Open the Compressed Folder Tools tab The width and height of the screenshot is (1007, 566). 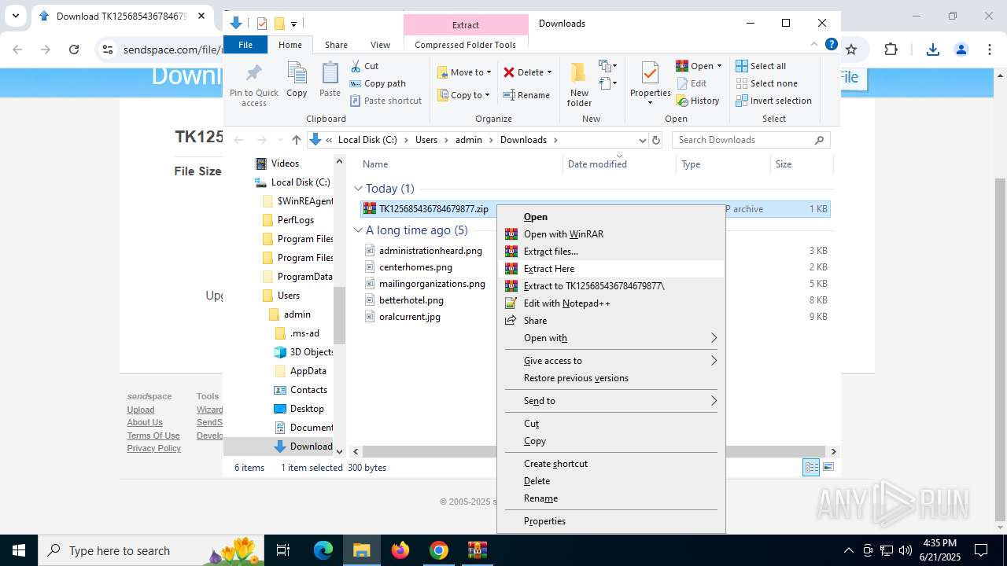point(466,45)
